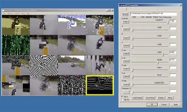Click the E sel value field showing 0.715

[173, 60]
